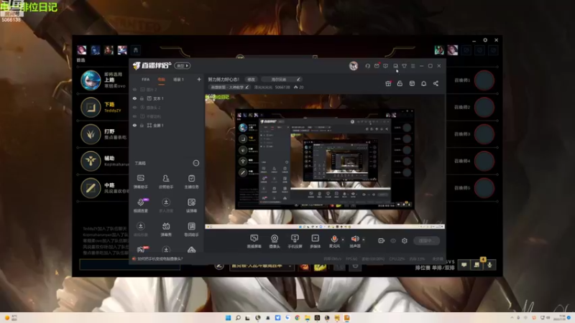Select the orange highlighted scene tab
575x323 pixels.
pos(161,80)
